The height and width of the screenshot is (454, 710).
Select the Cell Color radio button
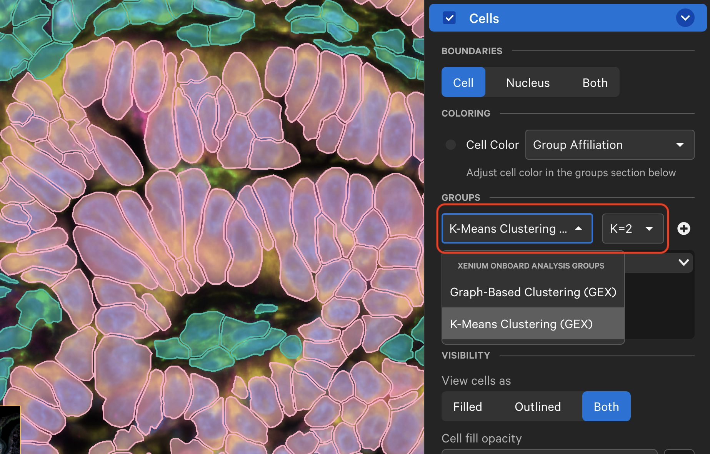[450, 145]
